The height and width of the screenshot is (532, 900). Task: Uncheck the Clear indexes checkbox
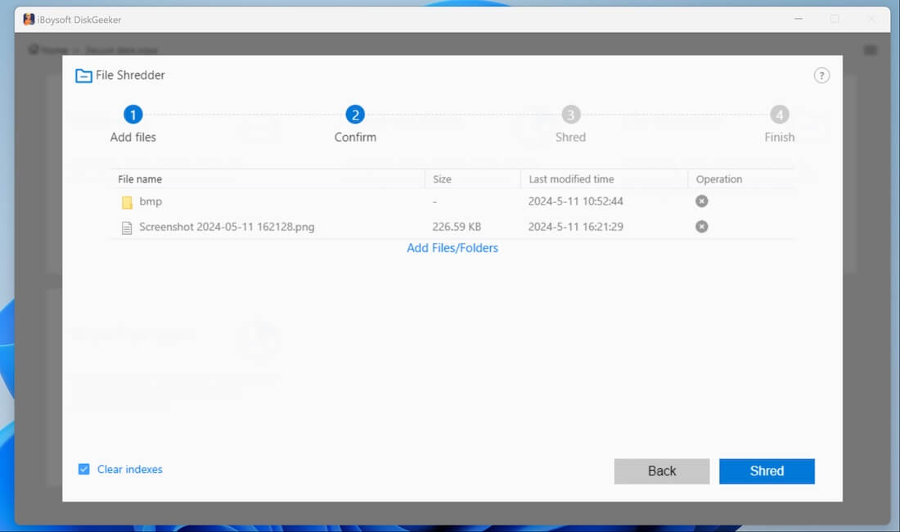[x=83, y=469]
